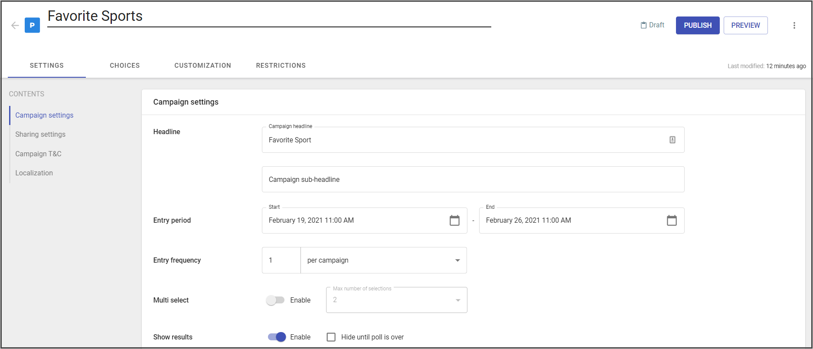Click the Publish button
Image resolution: width=813 pixels, height=349 pixels.
pyautogui.click(x=698, y=25)
